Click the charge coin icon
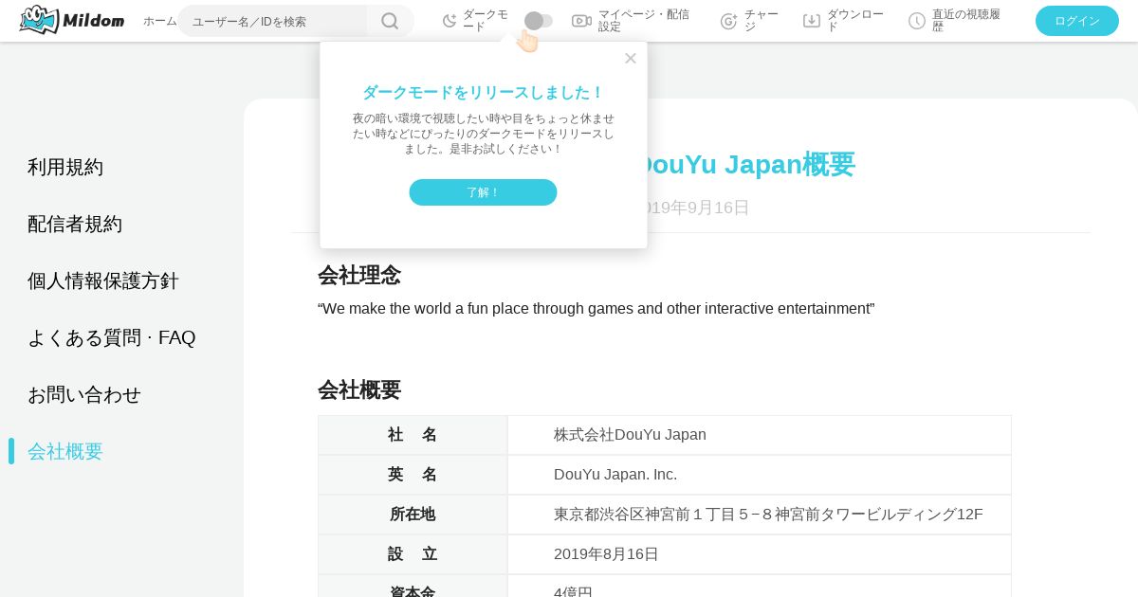Image resolution: width=1138 pixels, height=597 pixels. pos(728,21)
